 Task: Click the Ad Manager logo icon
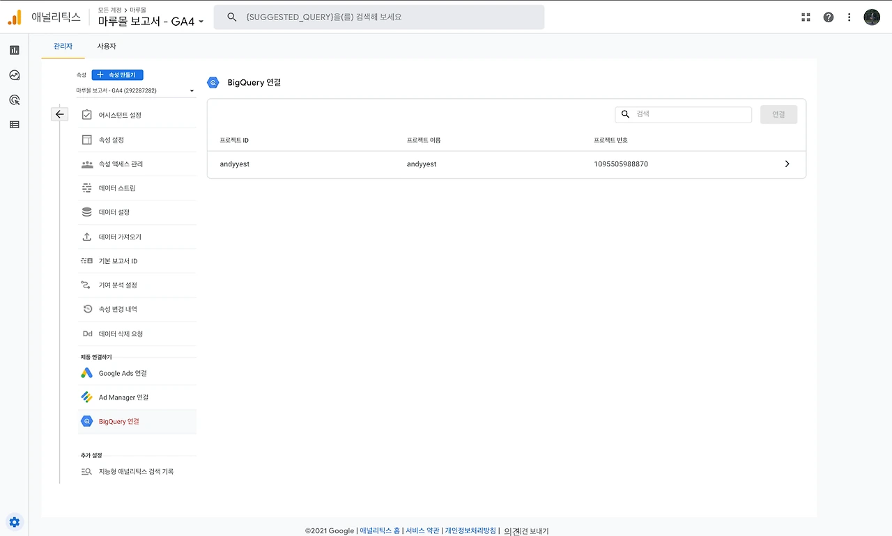click(86, 397)
